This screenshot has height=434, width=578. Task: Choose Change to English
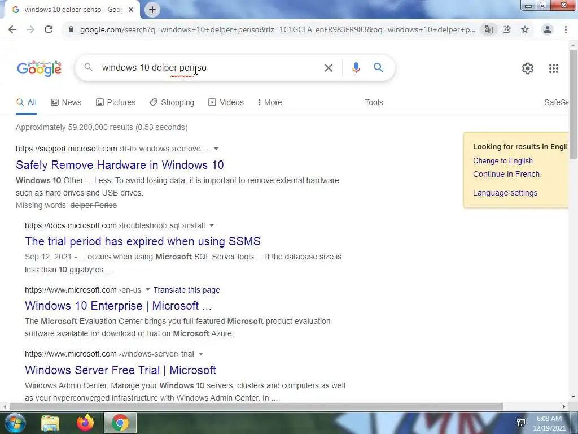503,161
